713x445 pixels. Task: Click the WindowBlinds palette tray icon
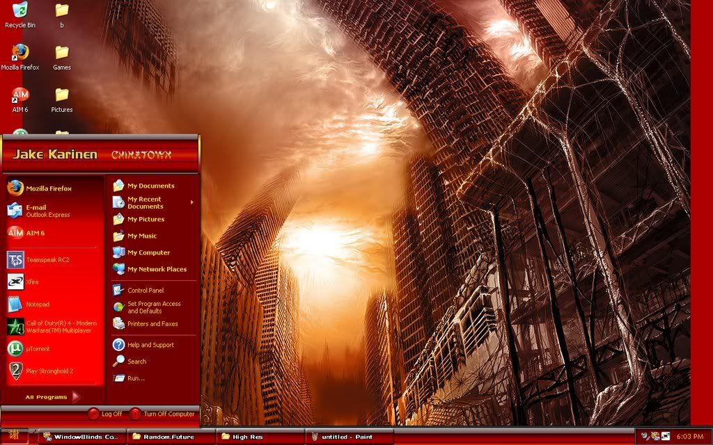[x=655, y=437]
